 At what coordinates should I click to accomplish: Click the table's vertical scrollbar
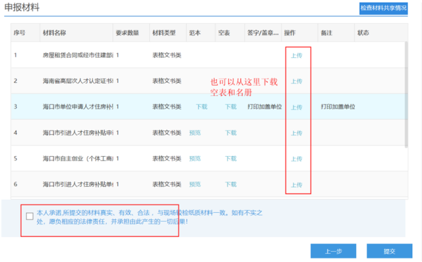tap(406, 95)
